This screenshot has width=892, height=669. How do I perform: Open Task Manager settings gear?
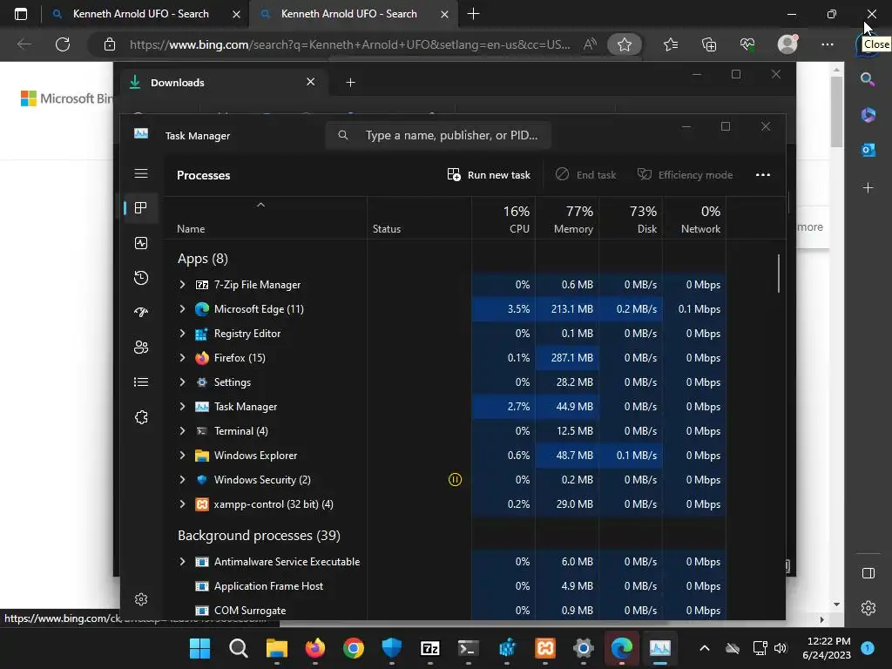(x=141, y=599)
